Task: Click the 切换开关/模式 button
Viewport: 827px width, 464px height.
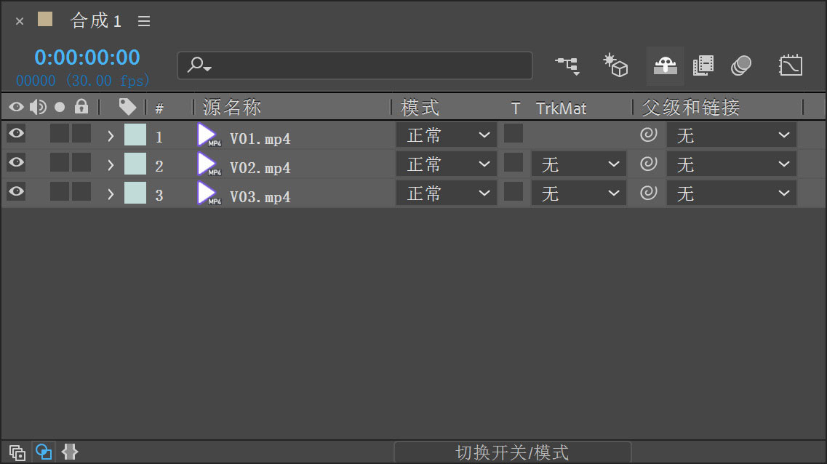Action: pos(512,452)
